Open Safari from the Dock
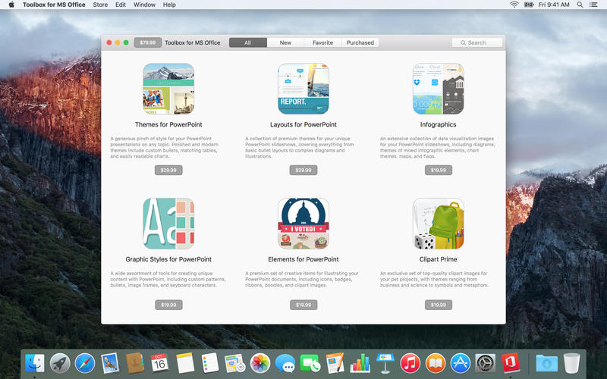Viewport: 607px width, 379px height. coord(85,364)
